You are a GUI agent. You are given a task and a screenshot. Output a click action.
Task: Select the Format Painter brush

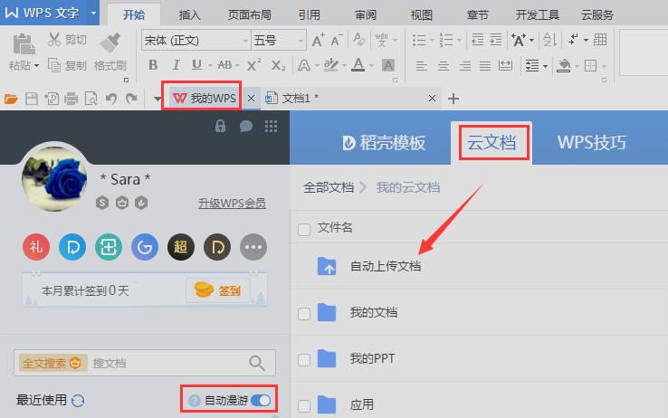[110, 43]
